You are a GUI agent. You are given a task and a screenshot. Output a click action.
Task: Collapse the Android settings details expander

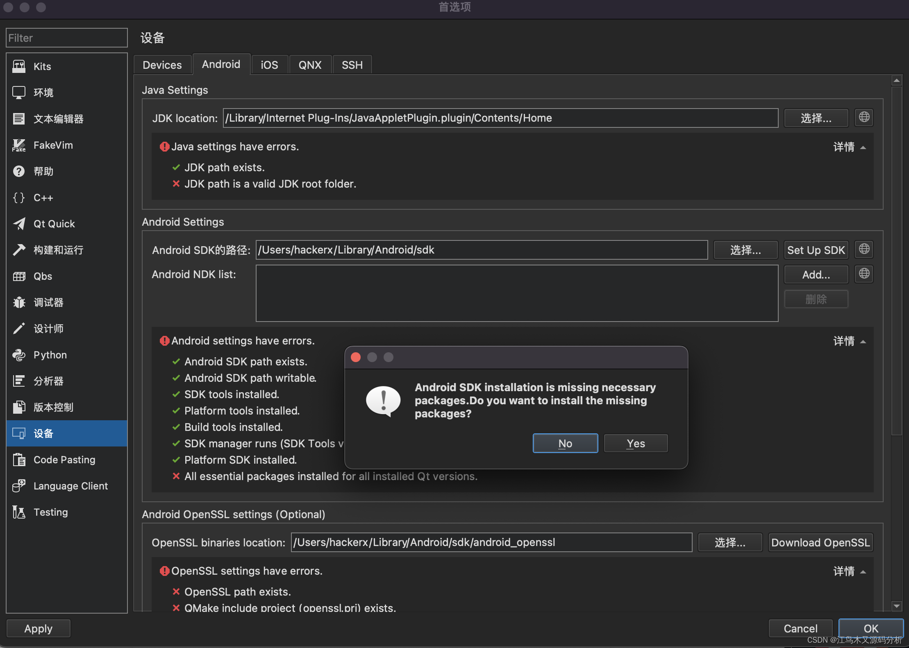coord(849,341)
